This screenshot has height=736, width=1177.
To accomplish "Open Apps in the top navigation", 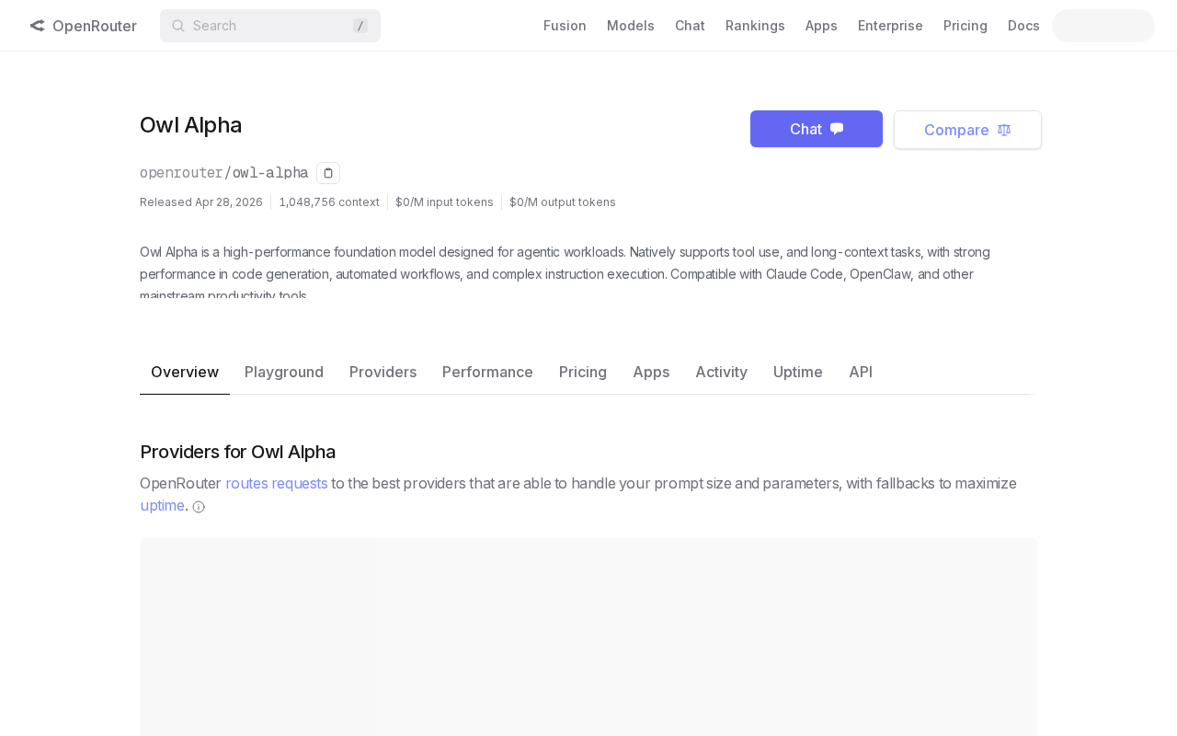I will pos(821,26).
